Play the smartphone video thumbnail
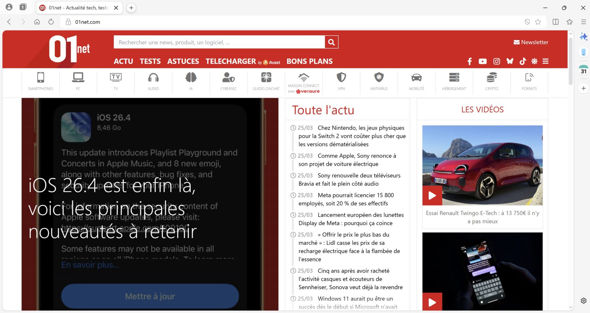The height and width of the screenshot is (313, 590). tap(432, 302)
